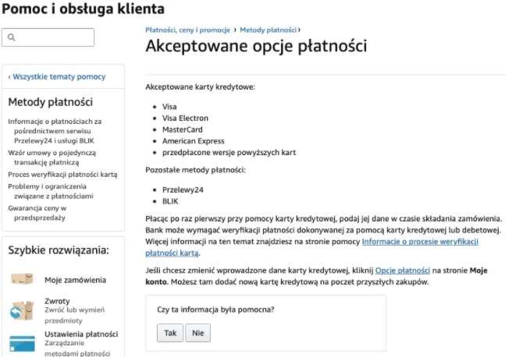Click the Moje zamówienia package icon
Screen dimensions: 530x357
pyautogui.click(x=22, y=279)
